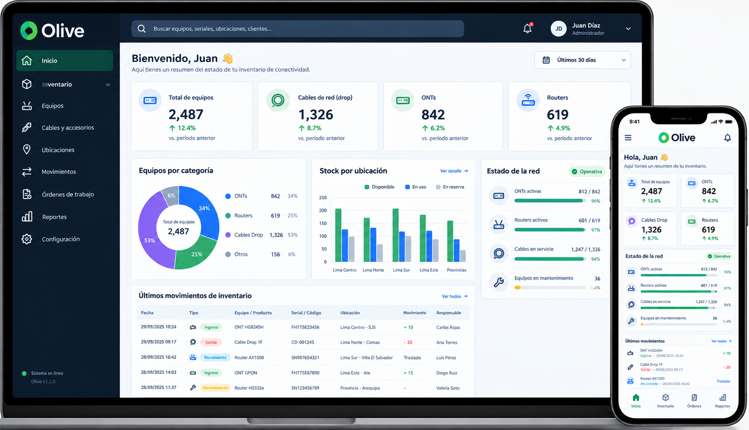Click the ONTs card icon on desktop
Viewport: 749px width, 430px height.
tap(403, 100)
